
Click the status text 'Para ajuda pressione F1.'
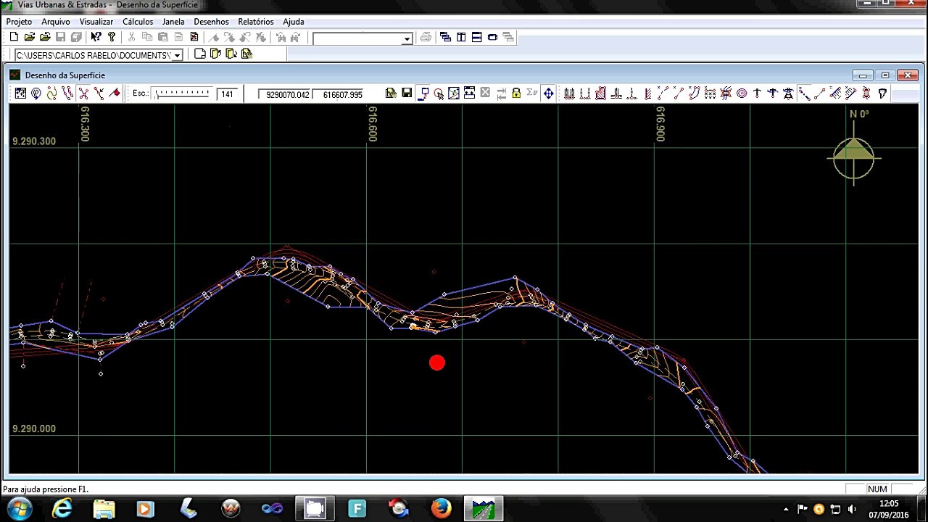[x=46, y=489]
